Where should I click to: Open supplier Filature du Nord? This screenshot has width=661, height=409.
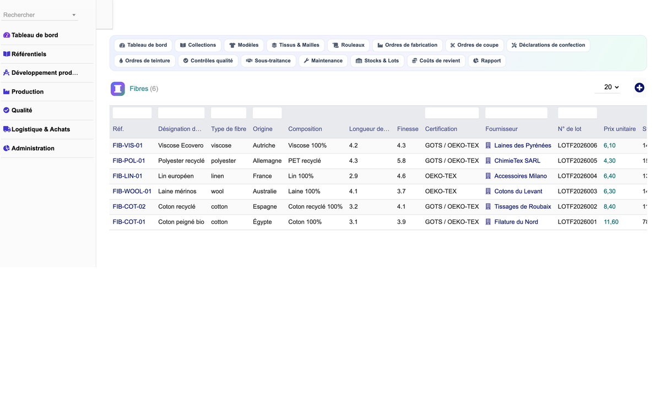tap(516, 222)
